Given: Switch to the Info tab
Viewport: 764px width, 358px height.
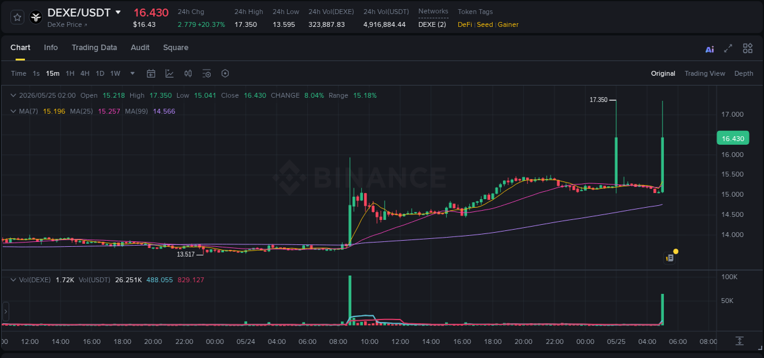Looking at the screenshot, I should click(51, 48).
